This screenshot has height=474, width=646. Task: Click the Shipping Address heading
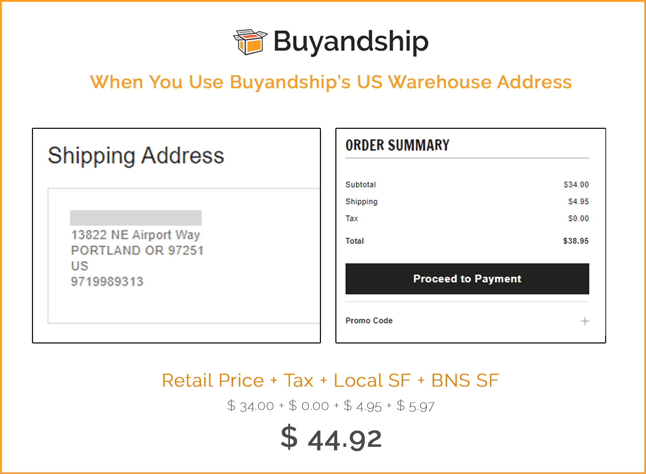point(136,156)
